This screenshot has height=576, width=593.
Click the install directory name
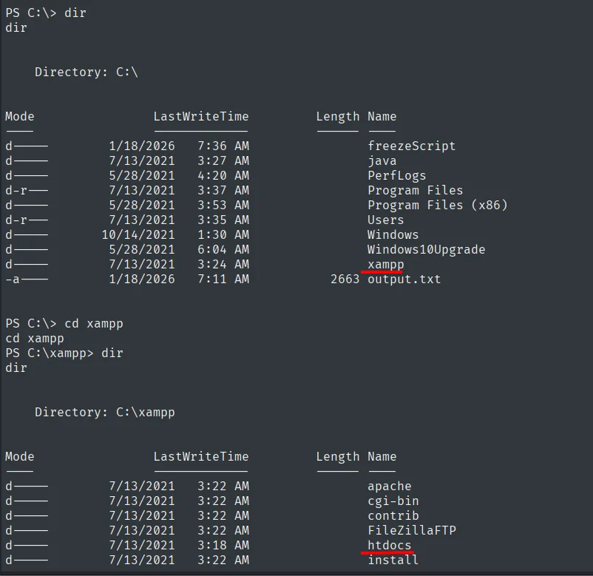393,560
